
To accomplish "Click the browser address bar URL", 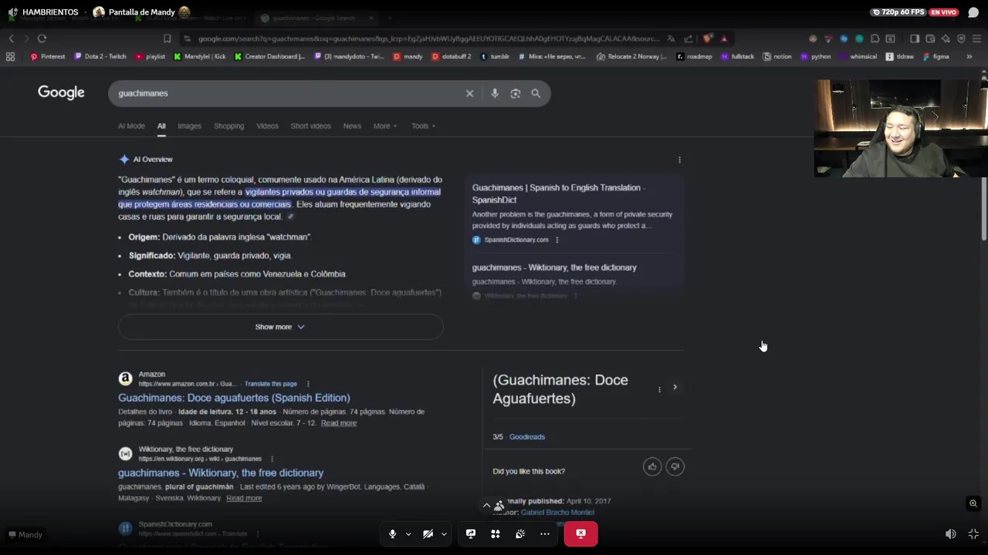I will pos(428,39).
